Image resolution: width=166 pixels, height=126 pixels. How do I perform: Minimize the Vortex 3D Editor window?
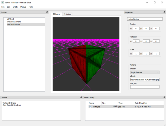pyautogui.click(x=147, y=3)
